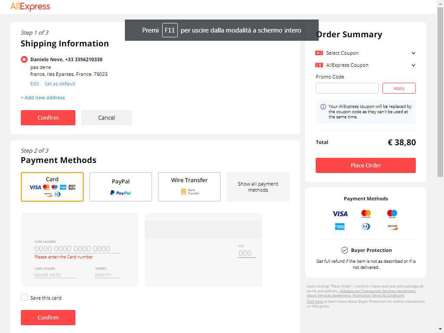Focus the Promo Code input

pyautogui.click(x=347, y=88)
